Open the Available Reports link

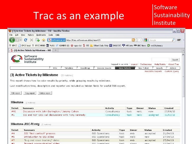click(x=153, y=71)
